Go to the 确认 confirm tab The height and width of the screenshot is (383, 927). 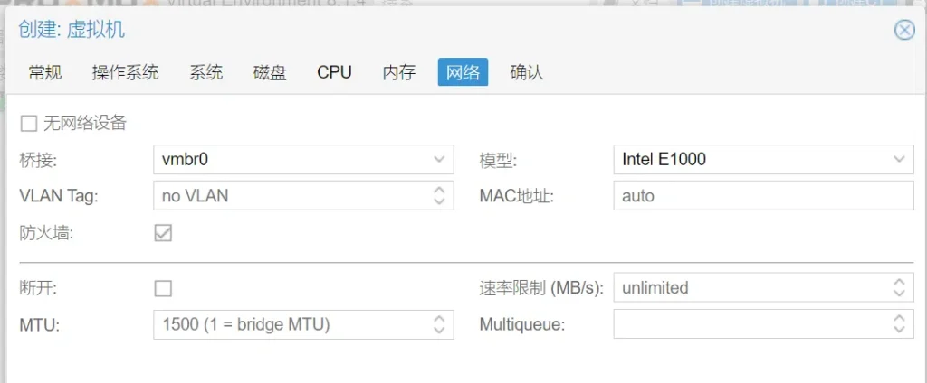[x=527, y=72]
